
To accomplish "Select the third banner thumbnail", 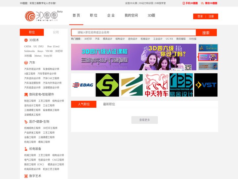I will (208, 66).
